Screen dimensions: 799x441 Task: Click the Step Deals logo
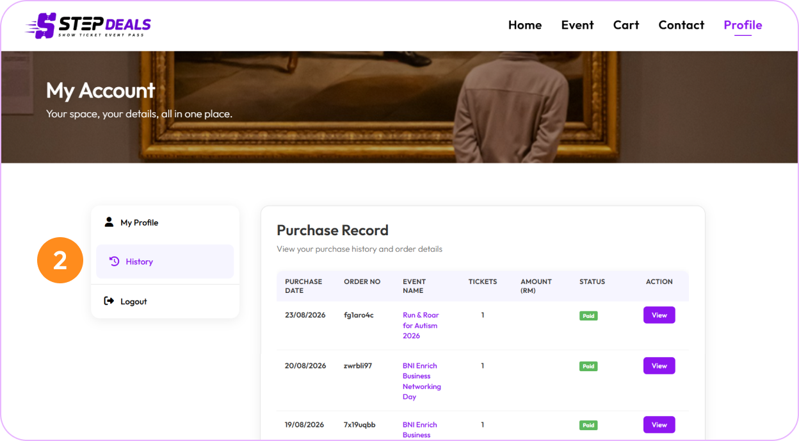coord(88,26)
